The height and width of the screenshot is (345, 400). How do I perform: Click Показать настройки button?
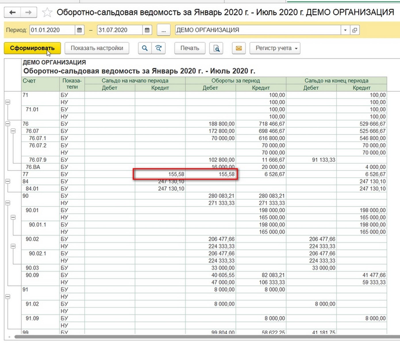coord(97,48)
